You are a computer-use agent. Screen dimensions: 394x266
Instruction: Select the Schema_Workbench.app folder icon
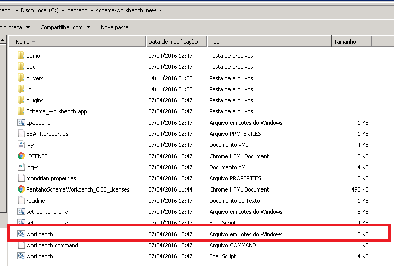21,111
